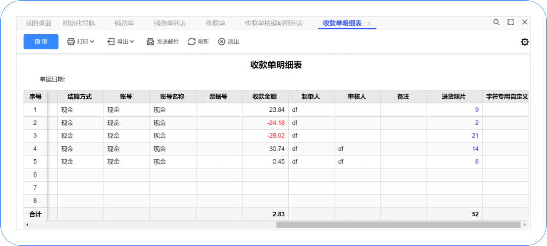The width and height of the screenshot is (547, 246).
Task: Click the 合计 totals row label
Action: tap(35, 214)
